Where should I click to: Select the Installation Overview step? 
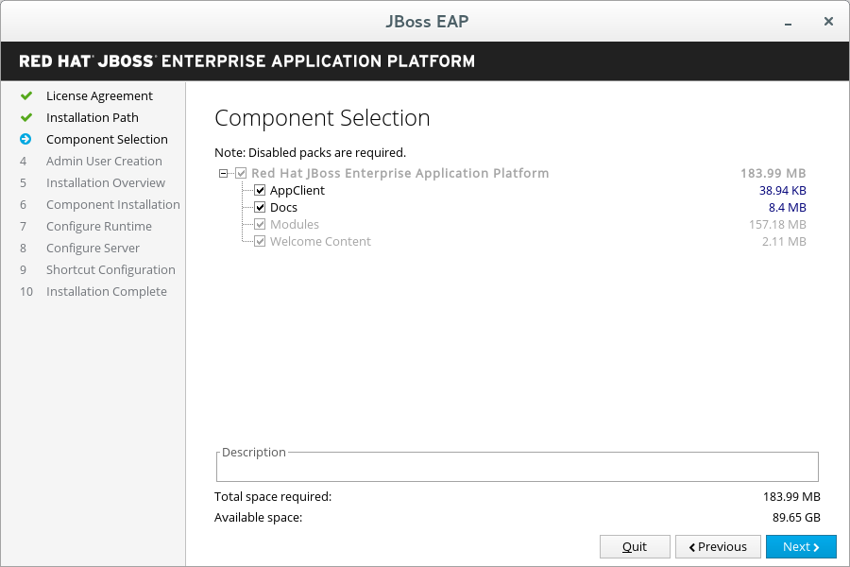pyautogui.click(x=108, y=182)
